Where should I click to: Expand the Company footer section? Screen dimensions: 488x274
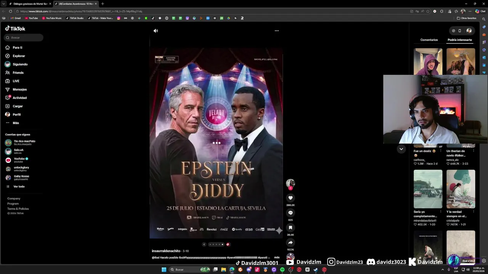point(14,199)
